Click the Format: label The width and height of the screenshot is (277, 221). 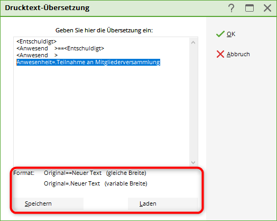(x=24, y=173)
